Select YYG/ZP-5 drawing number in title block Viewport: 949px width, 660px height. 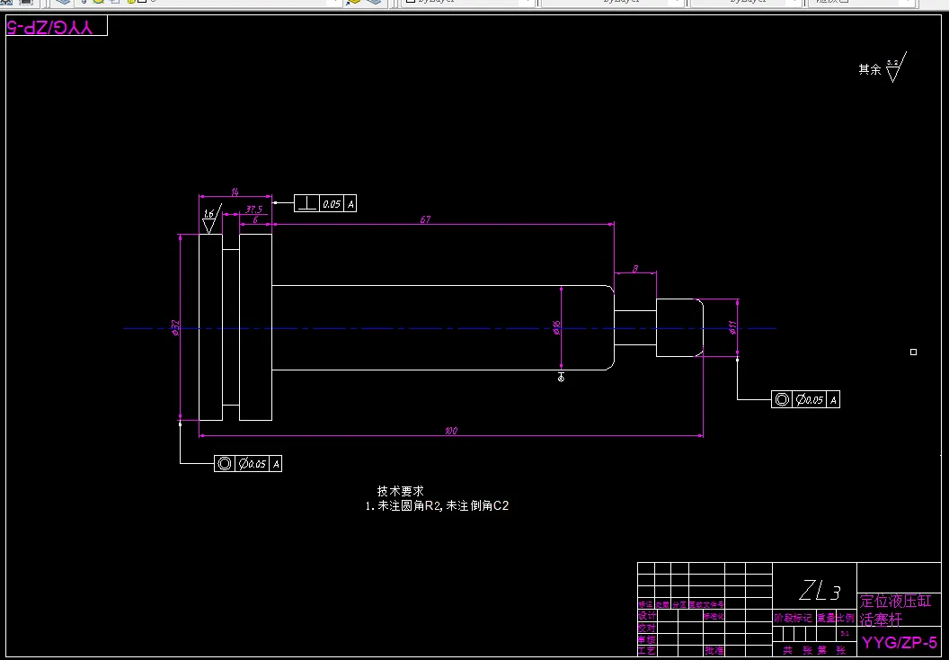[899, 642]
